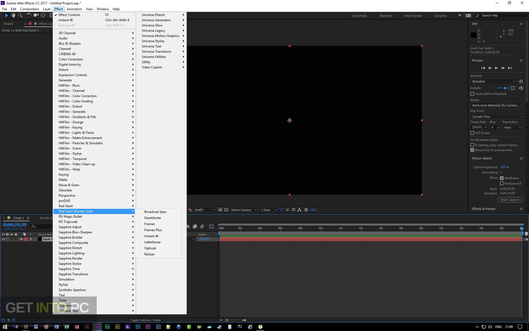The height and width of the screenshot is (331, 529).
Task: Select the Hand tool
Action: point(13,15)
